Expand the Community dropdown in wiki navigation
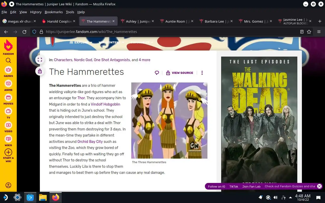 (x=142, y=42)
